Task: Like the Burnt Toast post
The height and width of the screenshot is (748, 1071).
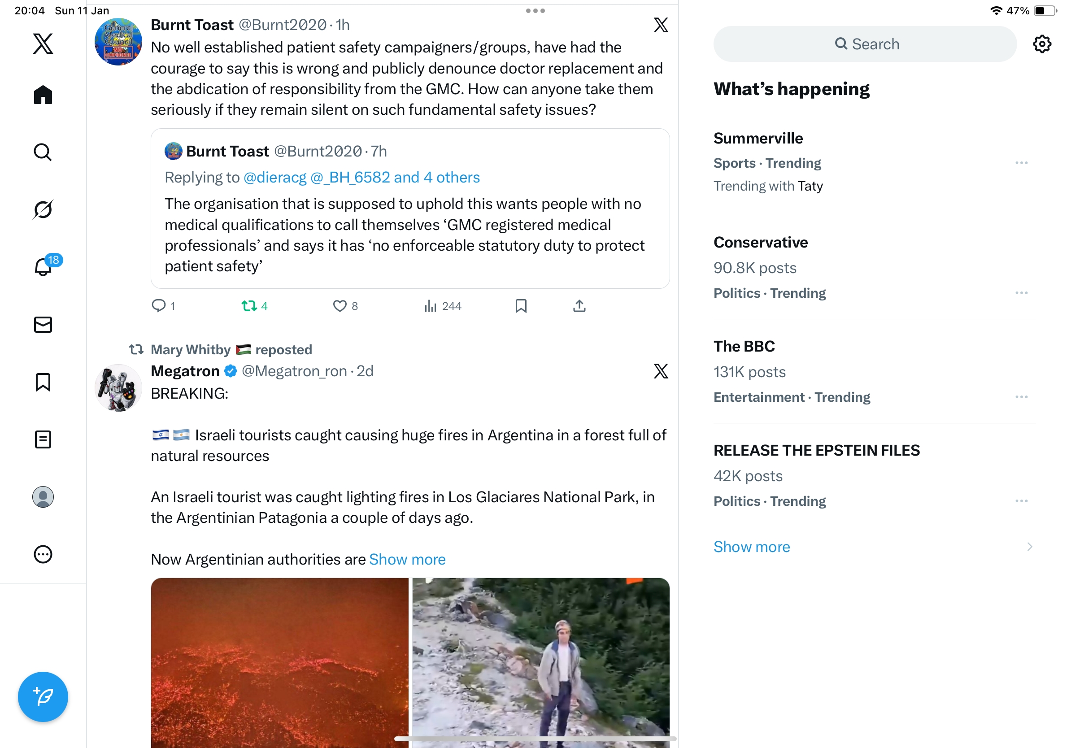Action: click(x=340, y=306)
